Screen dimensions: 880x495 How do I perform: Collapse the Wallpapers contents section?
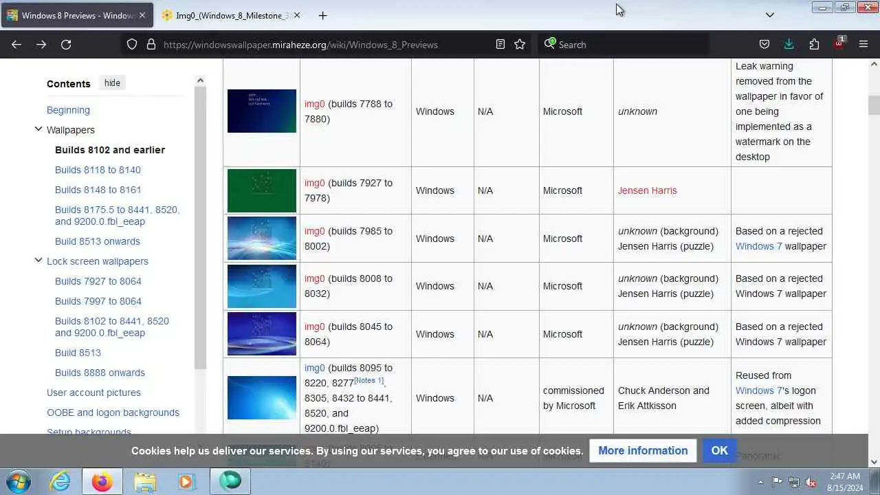[38, 129]
